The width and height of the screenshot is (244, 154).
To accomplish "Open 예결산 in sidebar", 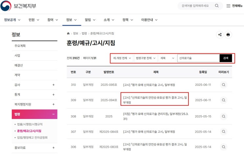I will point(34,65).
